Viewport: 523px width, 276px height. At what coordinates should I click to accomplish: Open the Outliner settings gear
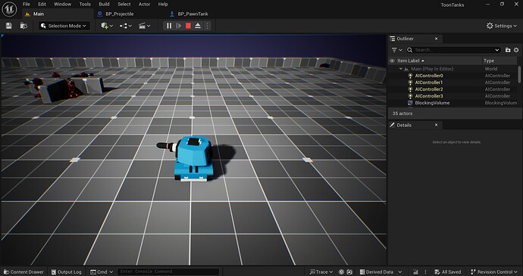coord(516,50)
